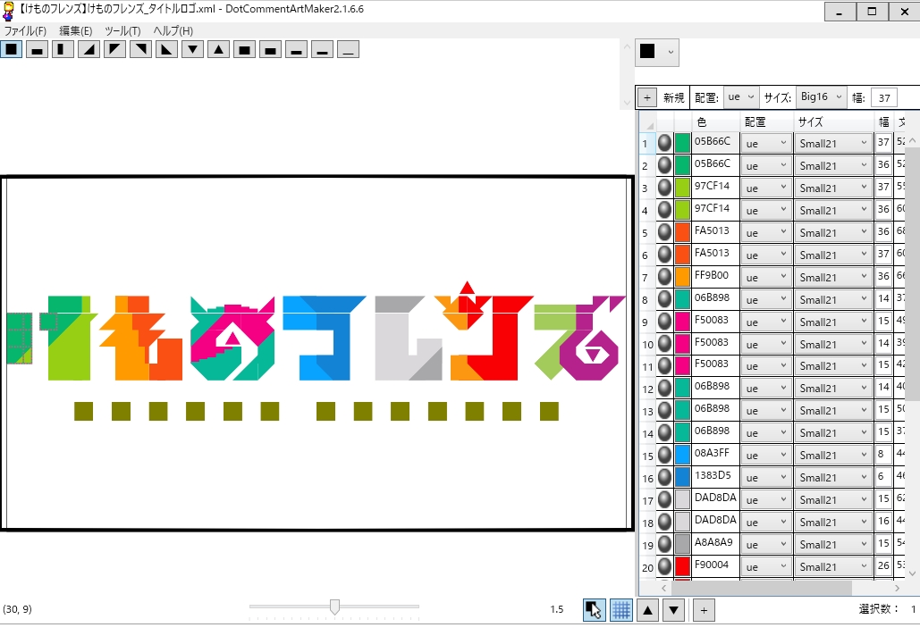Viewport: 920px width, 636px height.
Task: Open the black color picker dropdown
Action: [657, 52]
